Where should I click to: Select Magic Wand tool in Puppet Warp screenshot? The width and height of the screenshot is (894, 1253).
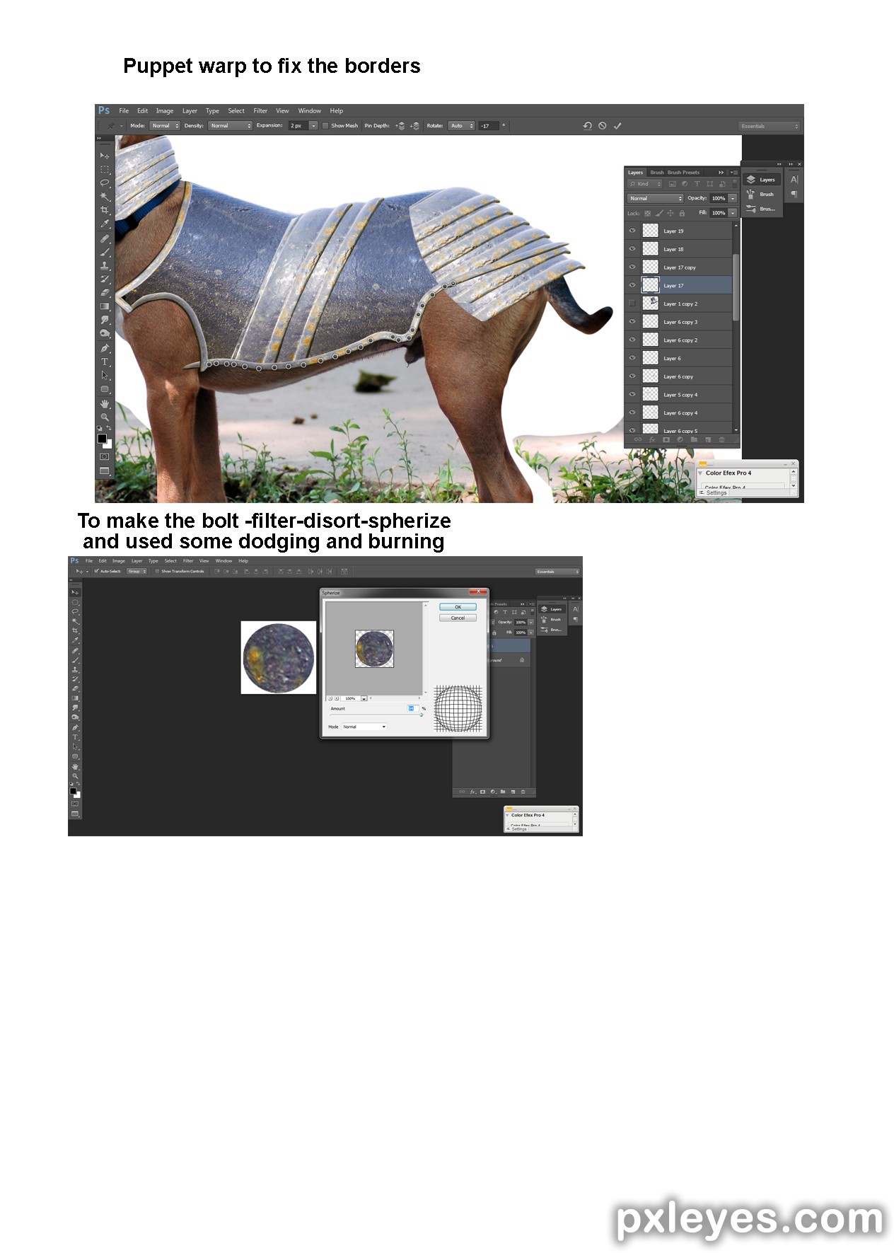pos(104,197)
